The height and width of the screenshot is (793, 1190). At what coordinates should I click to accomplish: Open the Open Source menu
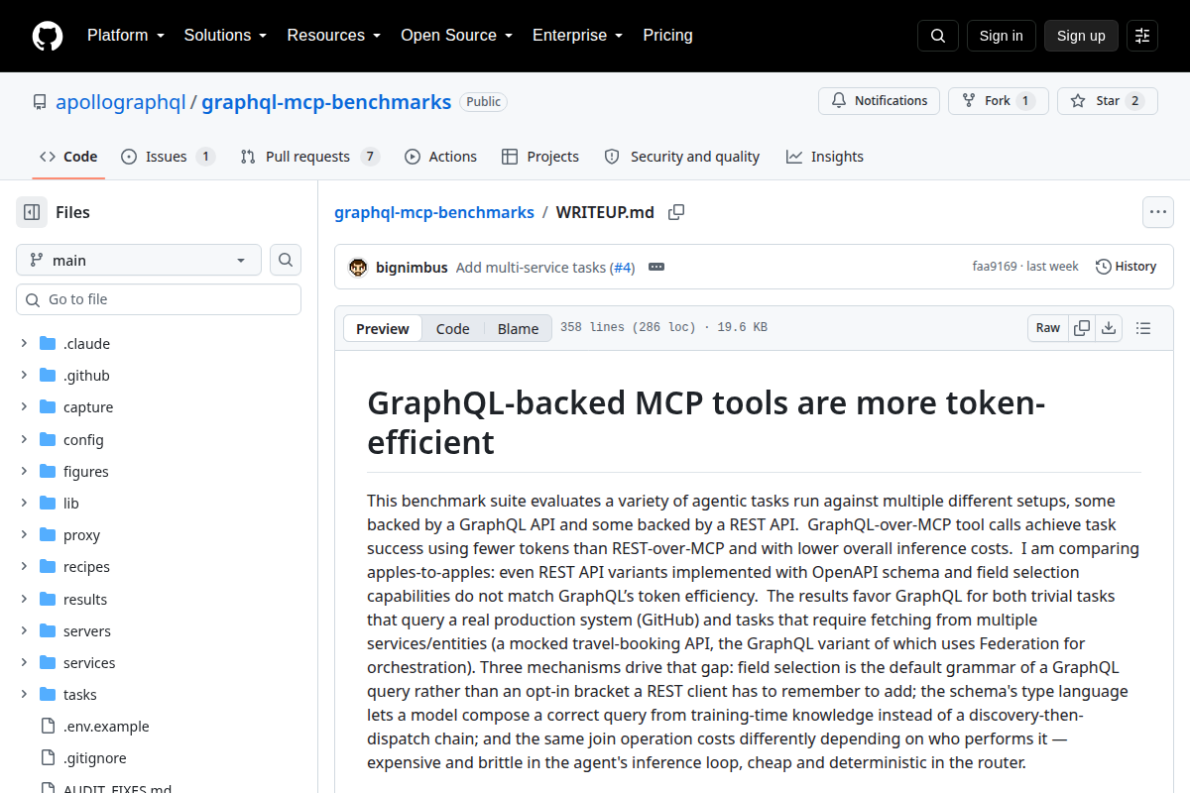coord(456,36)
